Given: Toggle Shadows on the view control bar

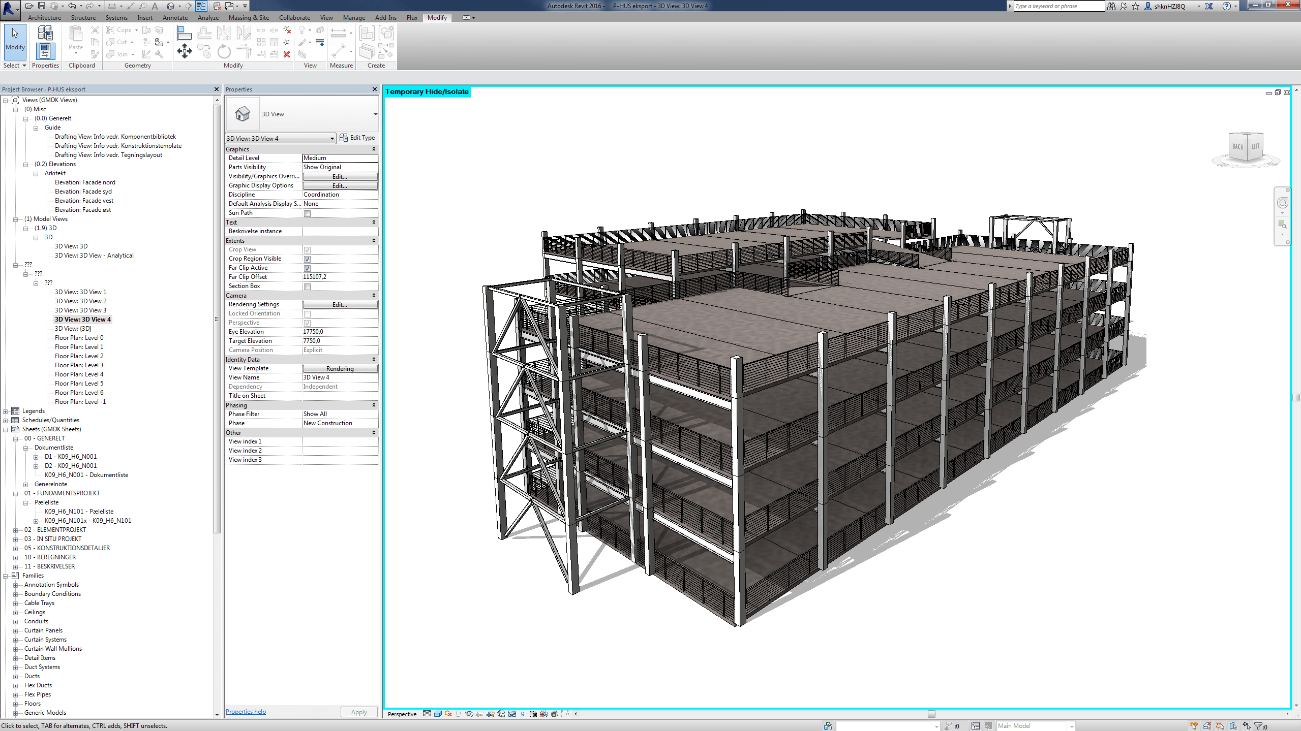Looking at the screenshot, I should (447, 714).
